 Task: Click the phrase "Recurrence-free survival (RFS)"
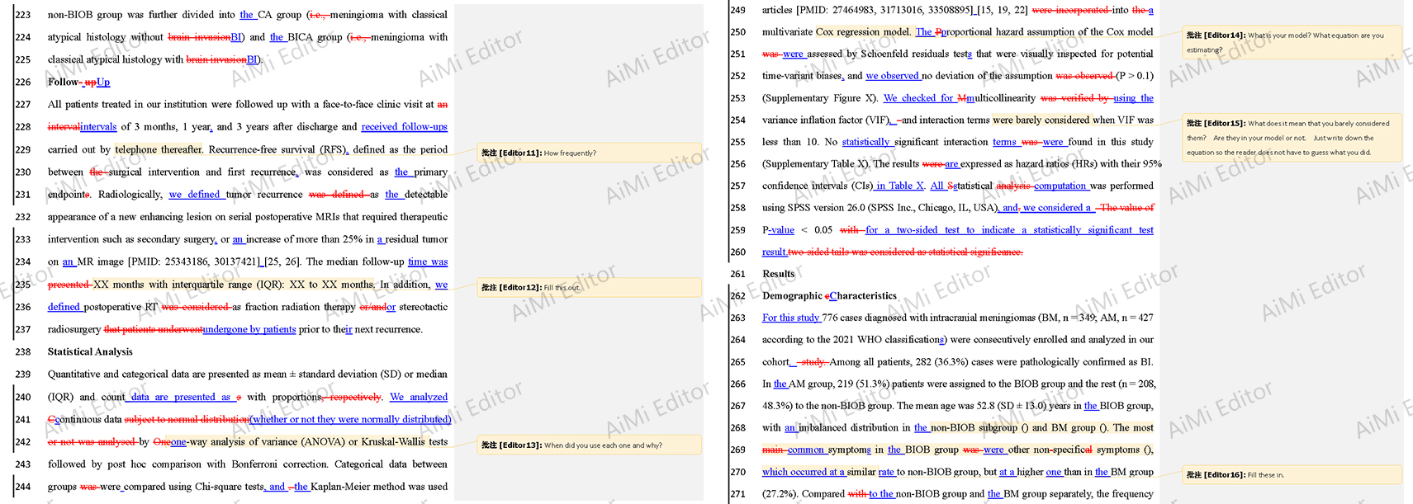278,149
